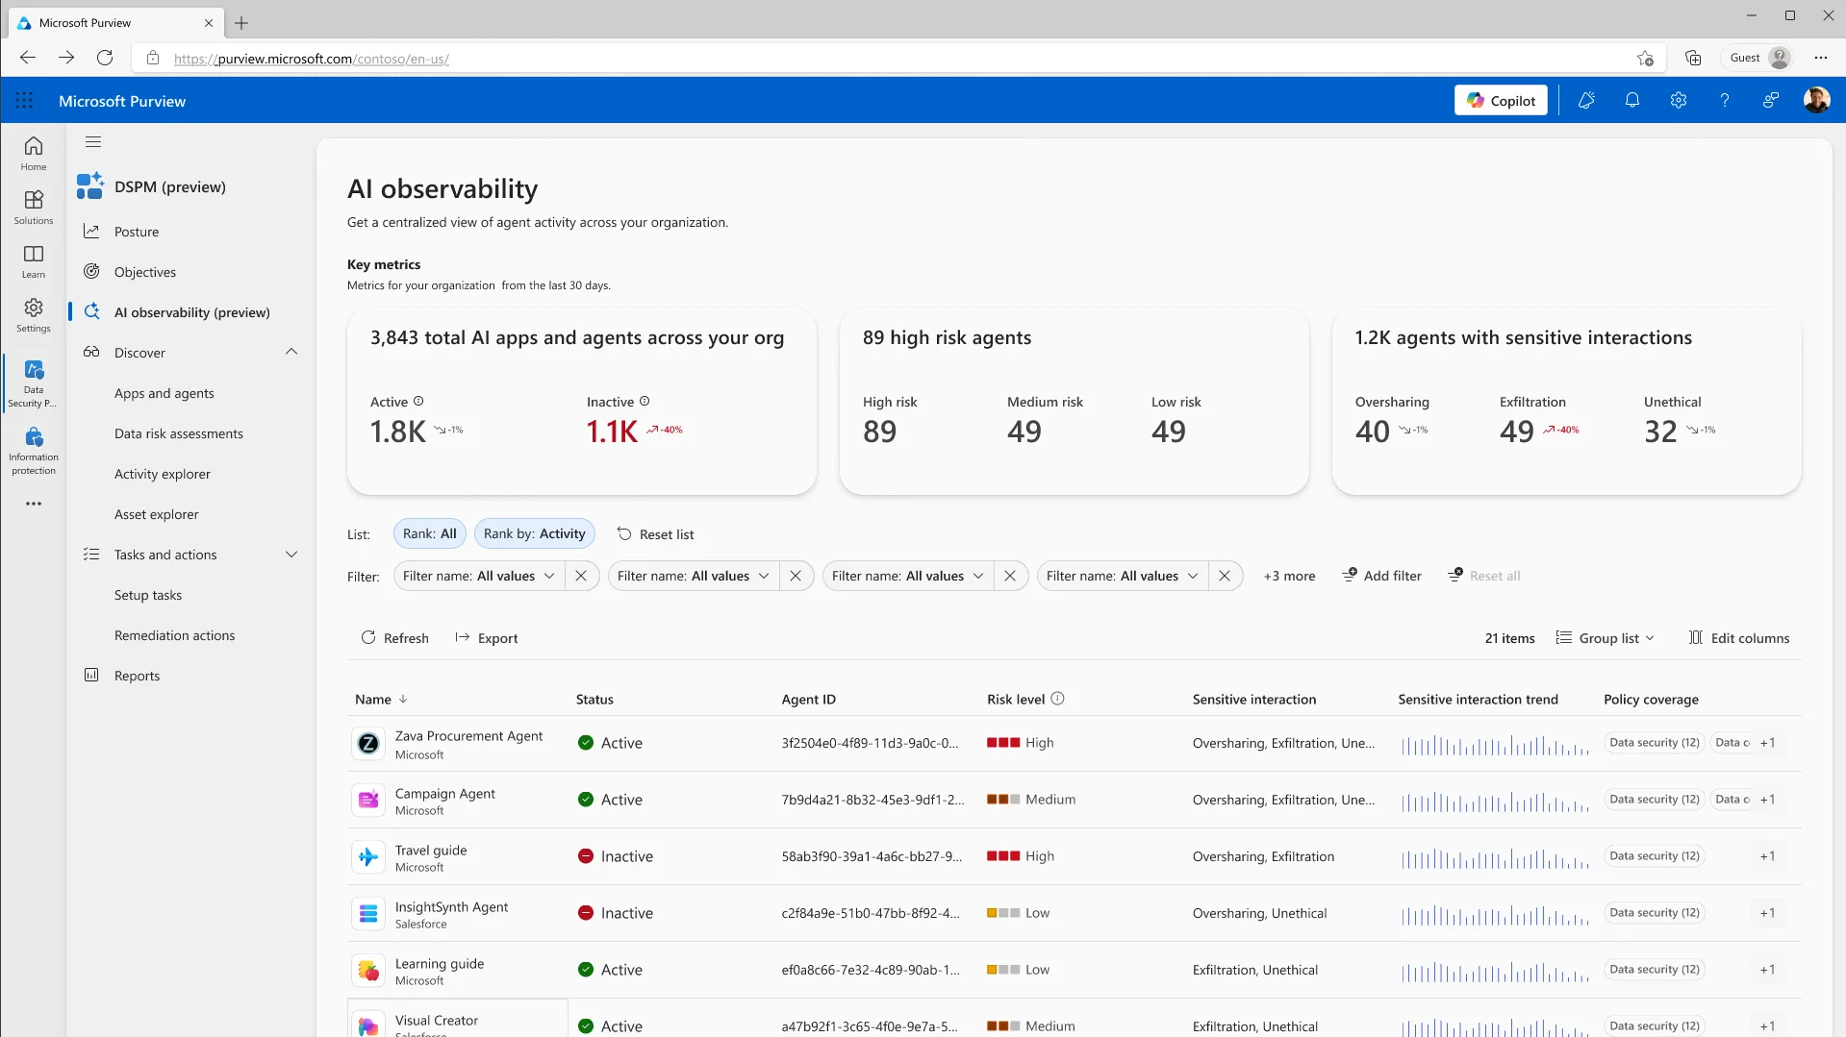1846x1037 pixels.
Task: Open Information protection in the left rail
Action: click(34, 451)
